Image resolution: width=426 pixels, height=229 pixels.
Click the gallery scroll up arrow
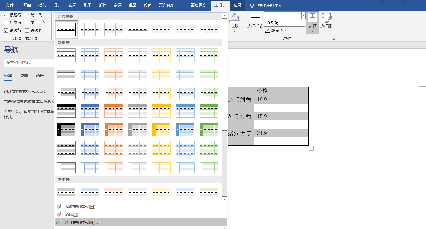(224, 16)
